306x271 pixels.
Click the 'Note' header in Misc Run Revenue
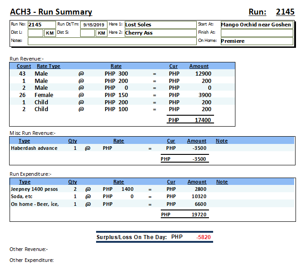222,141
